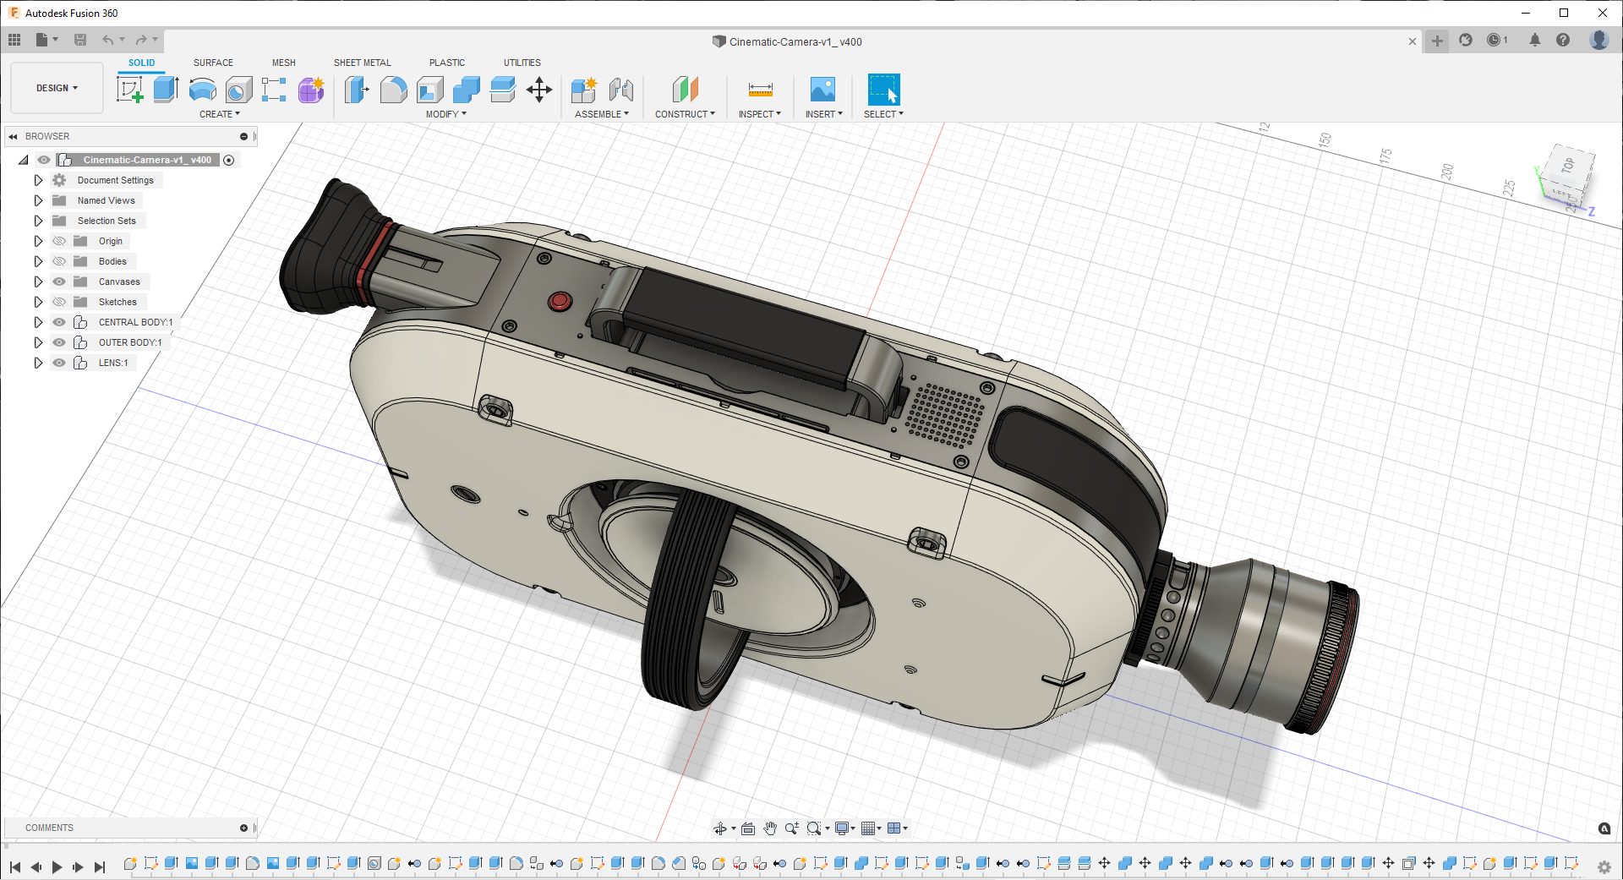This screenshot has height=880, width=1623.
Task: Activate the Move/Copy tool
Action: click(539, 90)
